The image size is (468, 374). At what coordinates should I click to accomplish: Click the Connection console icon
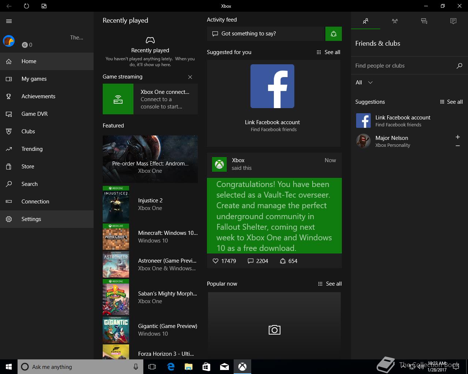[x=9, y=202]
